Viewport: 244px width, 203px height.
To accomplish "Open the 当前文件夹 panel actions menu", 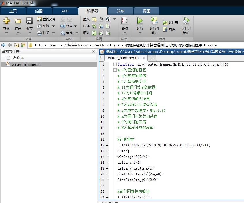I will (94, 51).
